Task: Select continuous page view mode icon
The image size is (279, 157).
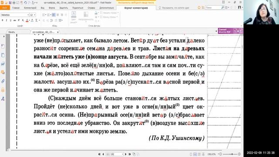Action: click(195, 154)
